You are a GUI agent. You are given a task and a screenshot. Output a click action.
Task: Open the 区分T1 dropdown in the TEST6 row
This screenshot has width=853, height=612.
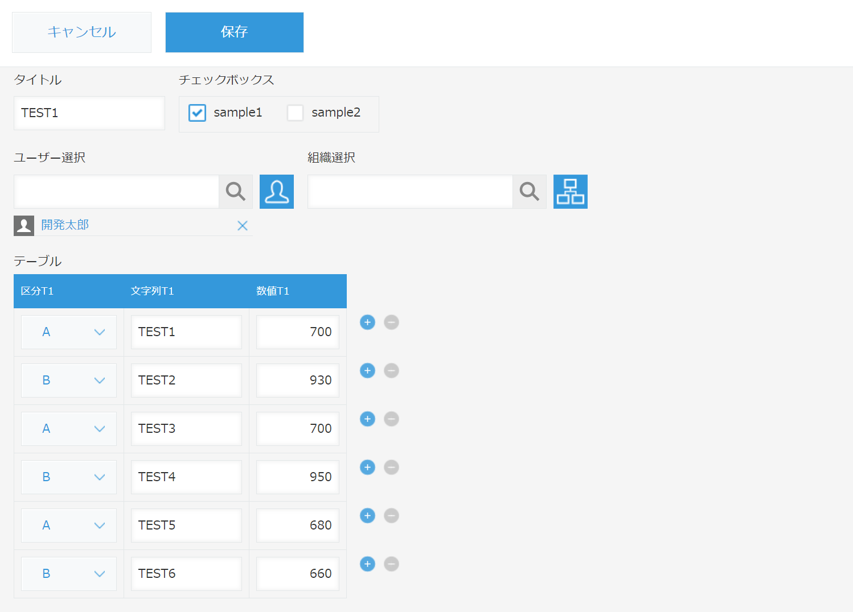(69, 574)
